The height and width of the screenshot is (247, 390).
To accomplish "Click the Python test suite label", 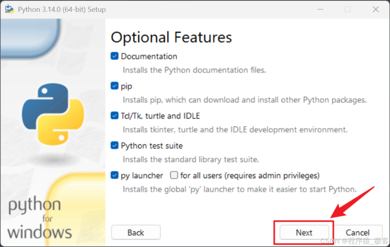I will coord(152,146).
